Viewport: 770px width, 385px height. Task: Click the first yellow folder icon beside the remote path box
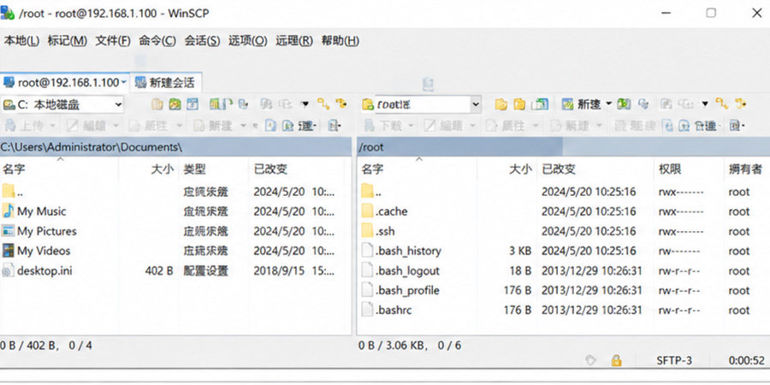(x=500, y=104)
